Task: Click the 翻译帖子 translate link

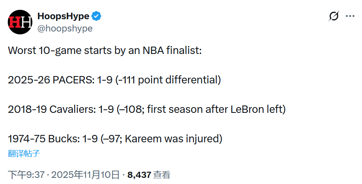Action: point(24,153)
